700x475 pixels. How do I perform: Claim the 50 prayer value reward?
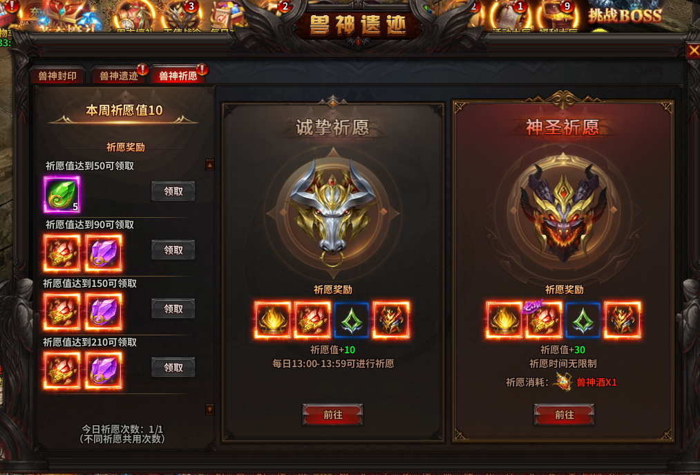pyautogui.click(x=173, y=192)
